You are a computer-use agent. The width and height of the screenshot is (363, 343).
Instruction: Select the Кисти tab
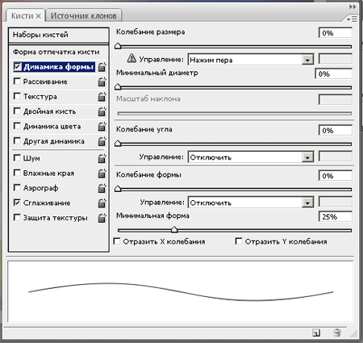(26, 15)
